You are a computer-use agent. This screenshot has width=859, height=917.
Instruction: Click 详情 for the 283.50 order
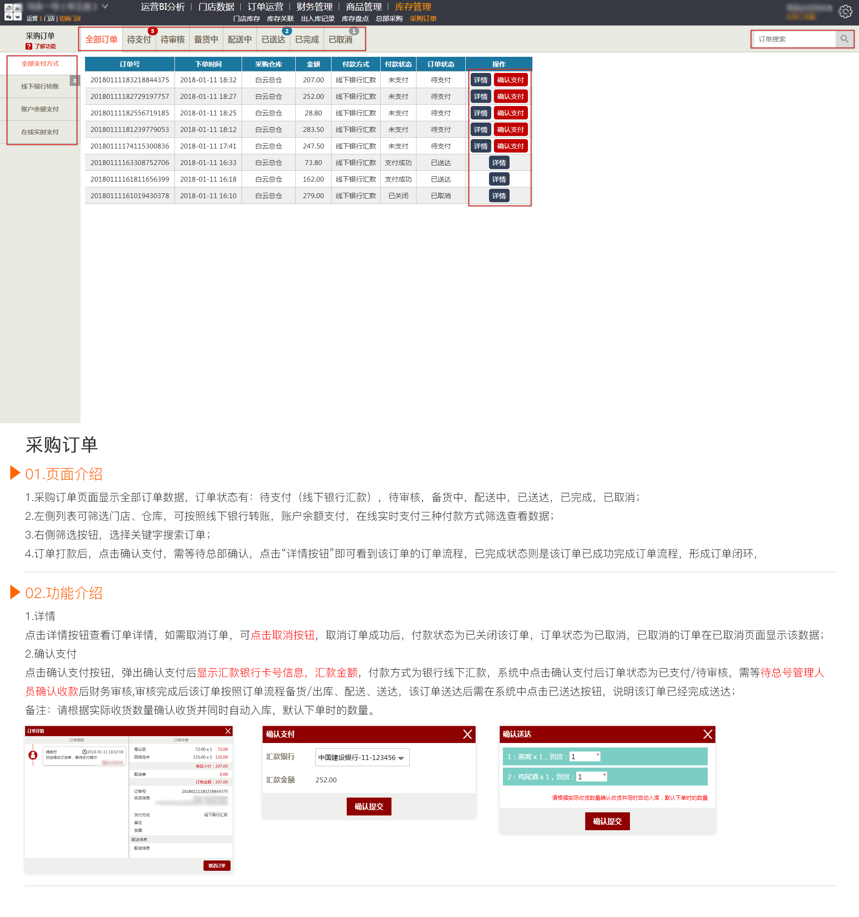[480, 130]
